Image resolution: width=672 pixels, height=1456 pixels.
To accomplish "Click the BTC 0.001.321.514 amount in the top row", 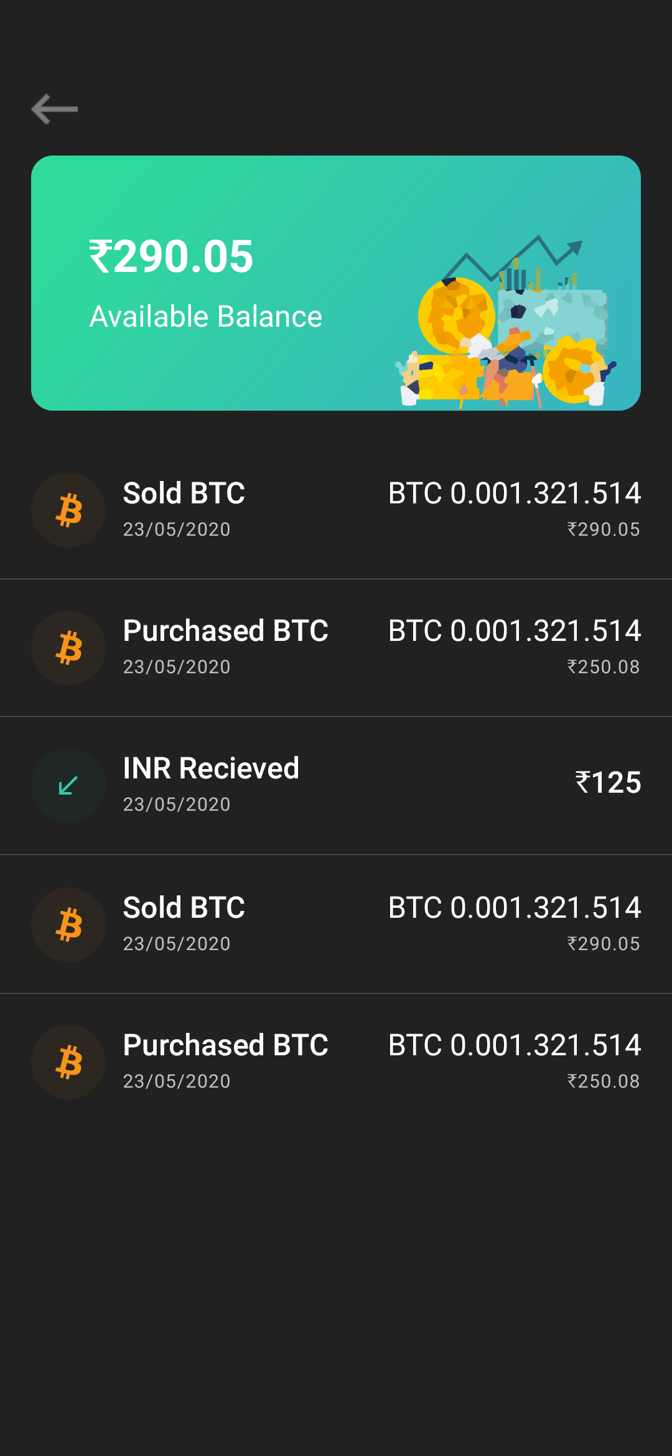I will pyautogui.click(x=515, y=493).
